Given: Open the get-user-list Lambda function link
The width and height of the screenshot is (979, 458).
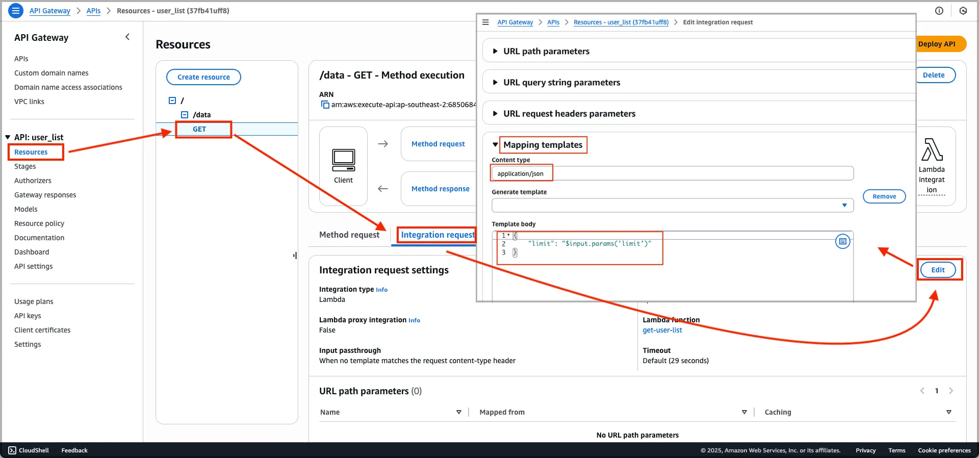Looking at the screenshot, I should pos(662,330).
